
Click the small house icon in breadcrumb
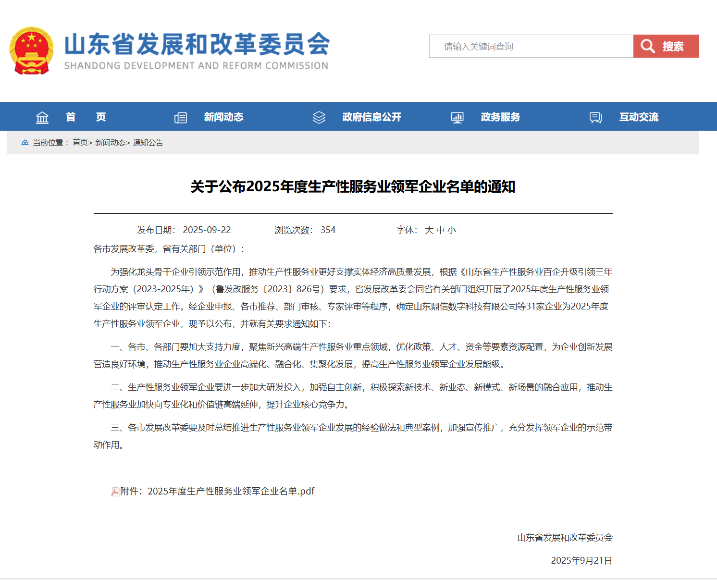click(25, 143)
